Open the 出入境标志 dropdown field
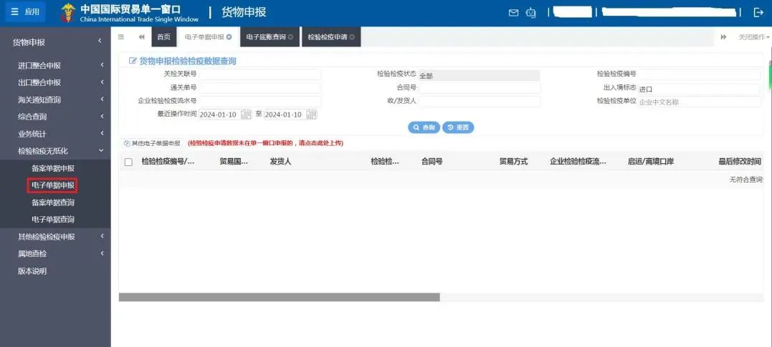Screen dimensions: 772x347 click(x=698, y=89)
